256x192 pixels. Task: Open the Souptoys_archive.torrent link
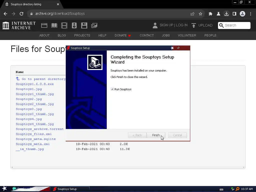[40, 129]
